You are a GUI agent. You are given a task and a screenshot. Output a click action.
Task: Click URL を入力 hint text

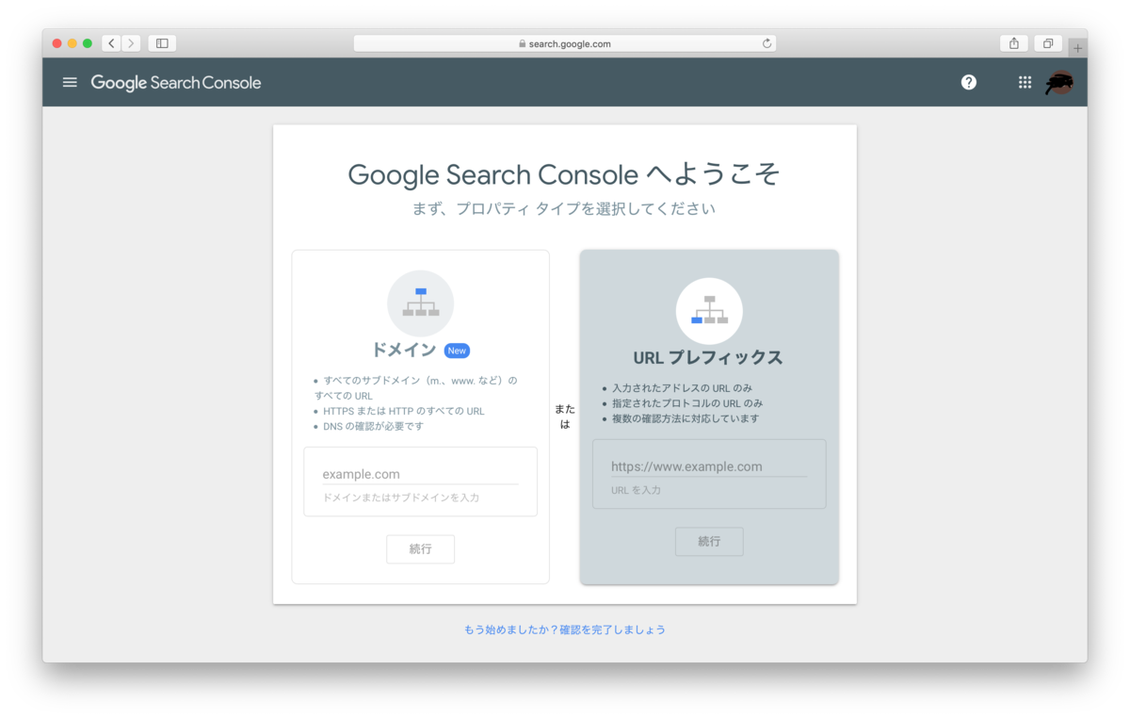[x=636, y=490]
